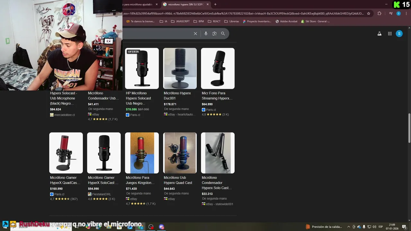Open the Micrófono Usb Hyperx Quad Cast image

pyautogui.click(x=180, y=153)
